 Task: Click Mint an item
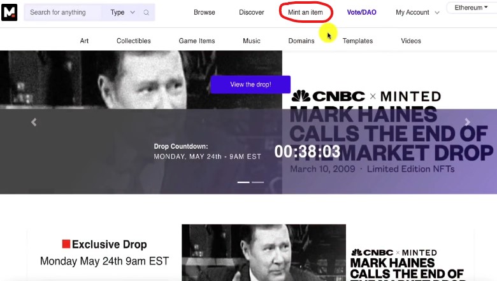pos(306,12)
